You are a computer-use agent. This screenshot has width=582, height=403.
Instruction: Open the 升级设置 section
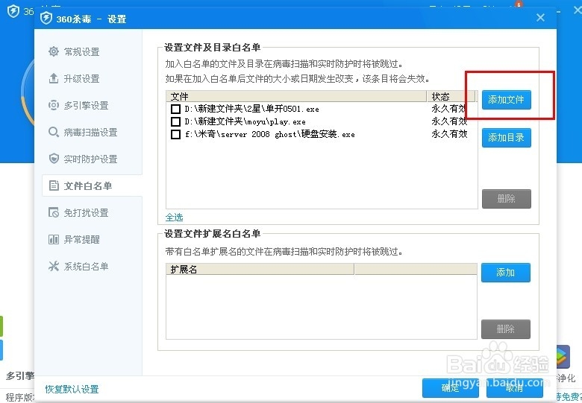pos(82,78)
